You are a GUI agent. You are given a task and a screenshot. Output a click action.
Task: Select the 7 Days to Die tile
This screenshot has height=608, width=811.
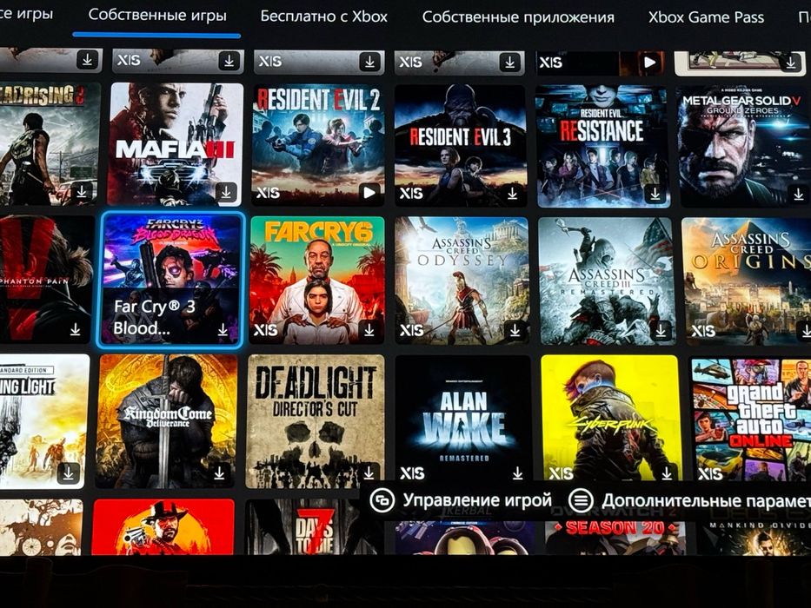tap(314, 527)
